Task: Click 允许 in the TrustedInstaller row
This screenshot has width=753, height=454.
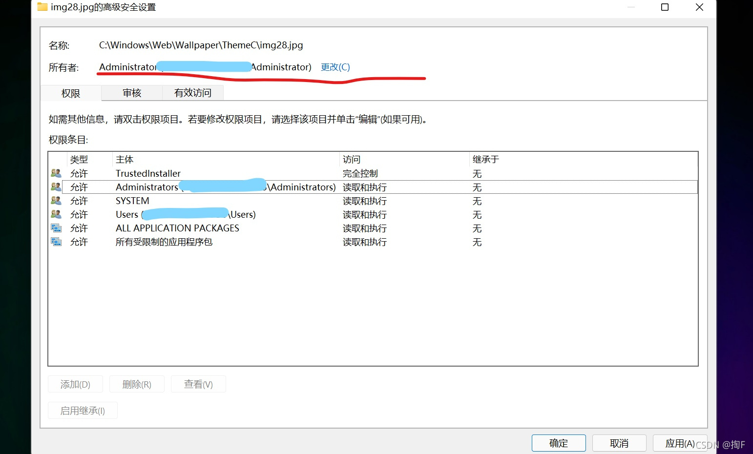Action: point(79,173)
